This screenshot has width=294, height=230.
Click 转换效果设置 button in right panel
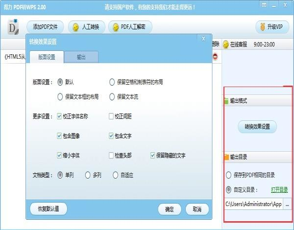(257, 127)
